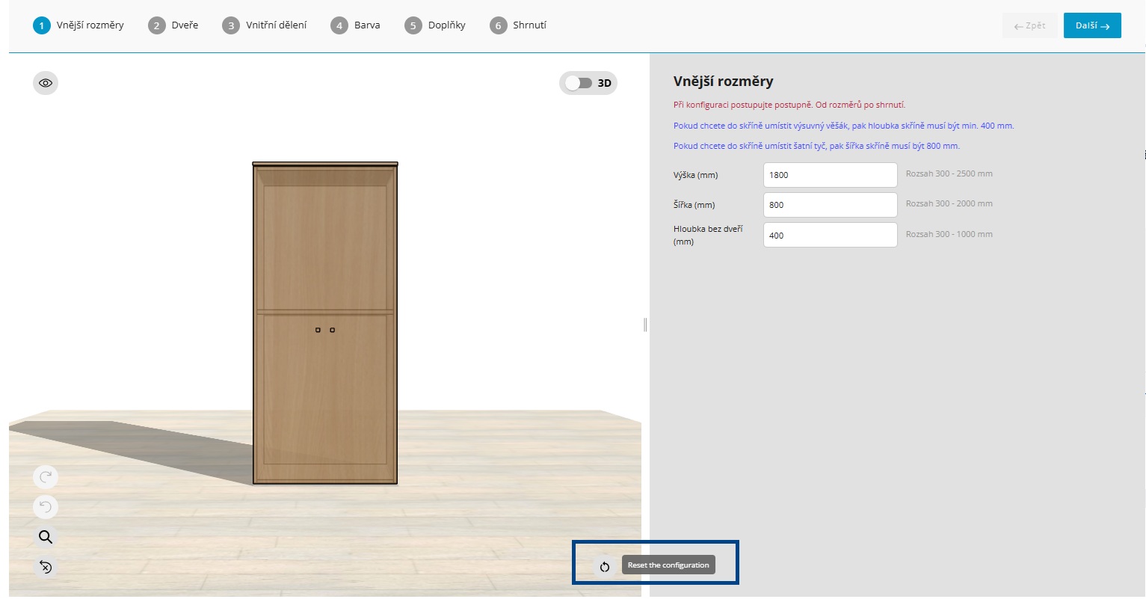Screen dimensions: 1146x599
Task: Click the circular Reset the configuration icon
Action: pyautogui.click(x=605, y=566)
